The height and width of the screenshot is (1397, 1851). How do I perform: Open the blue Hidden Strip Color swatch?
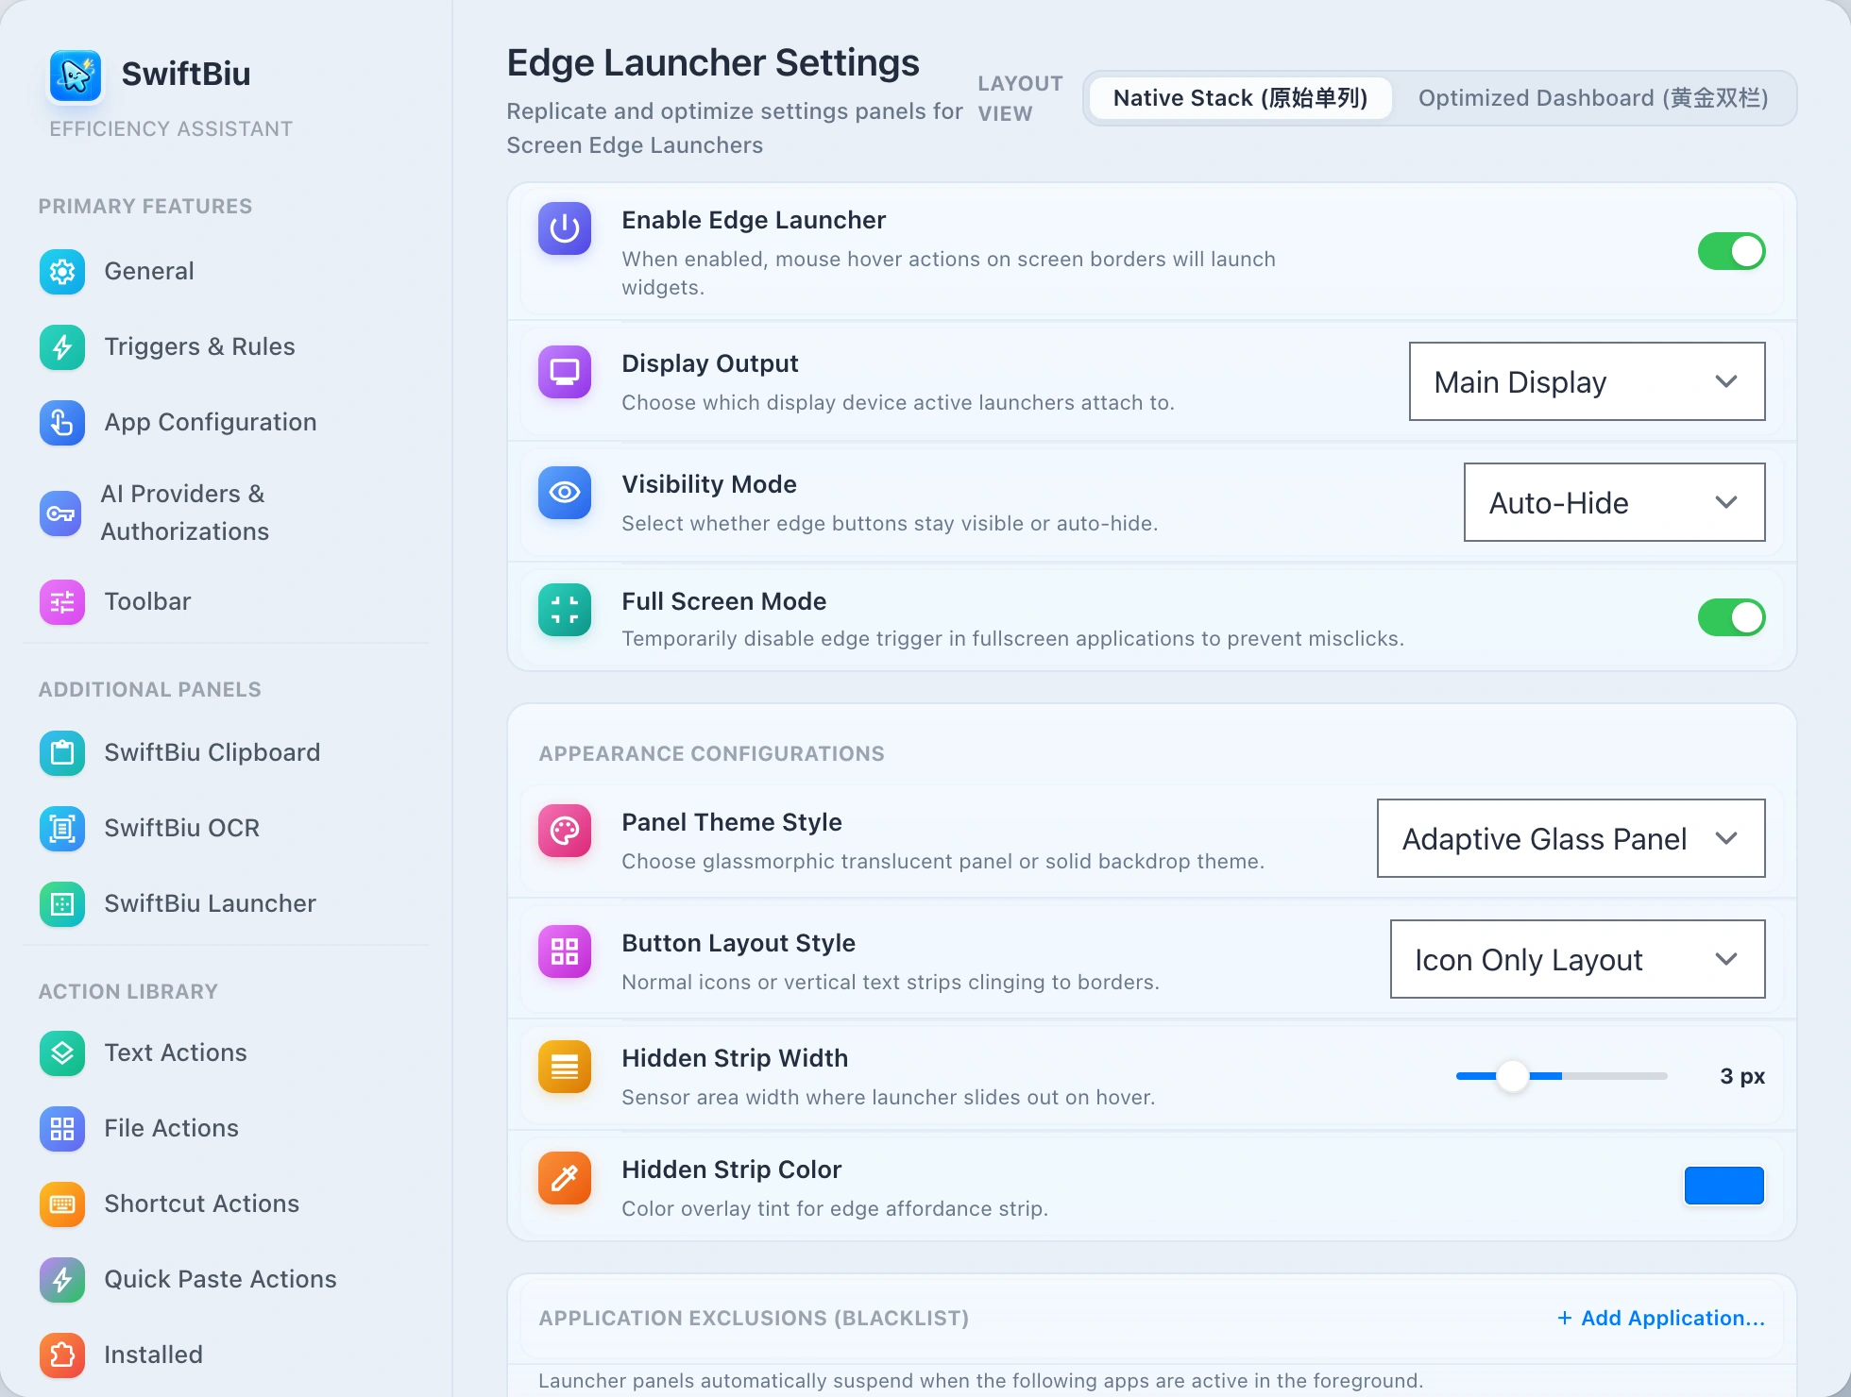tap(1724, 1186)
